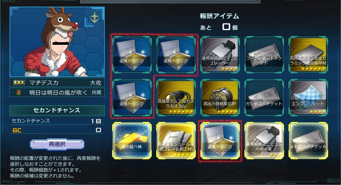
Task: Pick the メカニックチケット reward tile
Action: coord(308,141)
